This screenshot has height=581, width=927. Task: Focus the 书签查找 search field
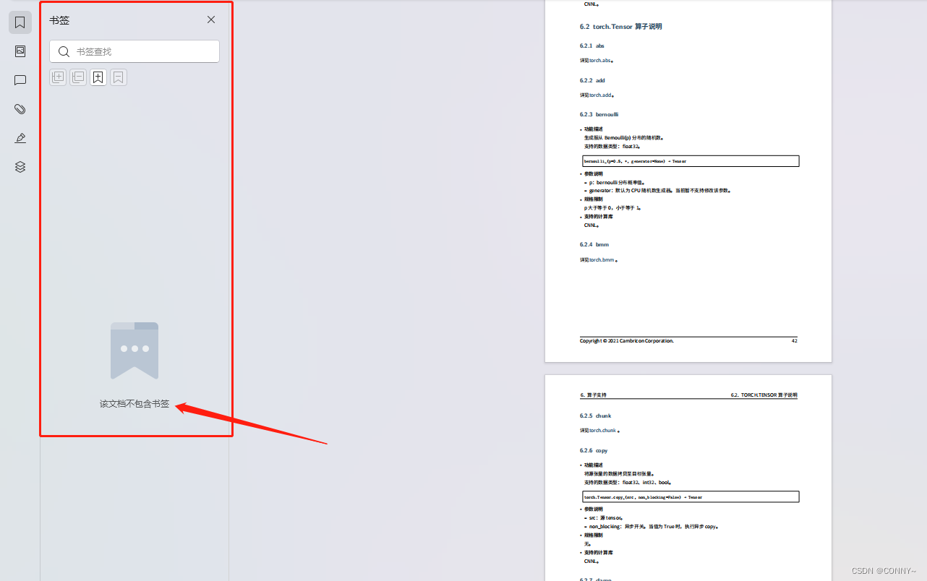pyautogui.click(x=134, y=51)
